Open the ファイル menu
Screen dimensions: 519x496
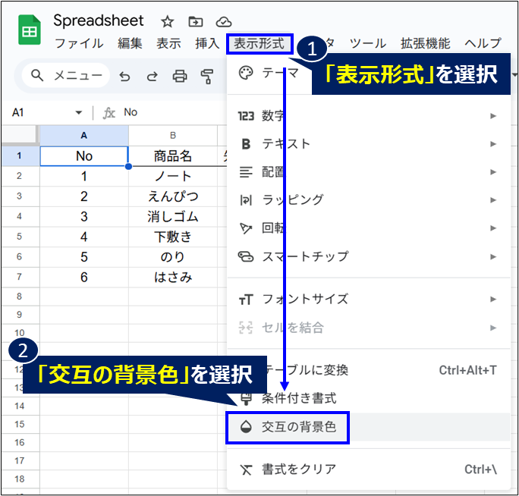pos(79,43)
